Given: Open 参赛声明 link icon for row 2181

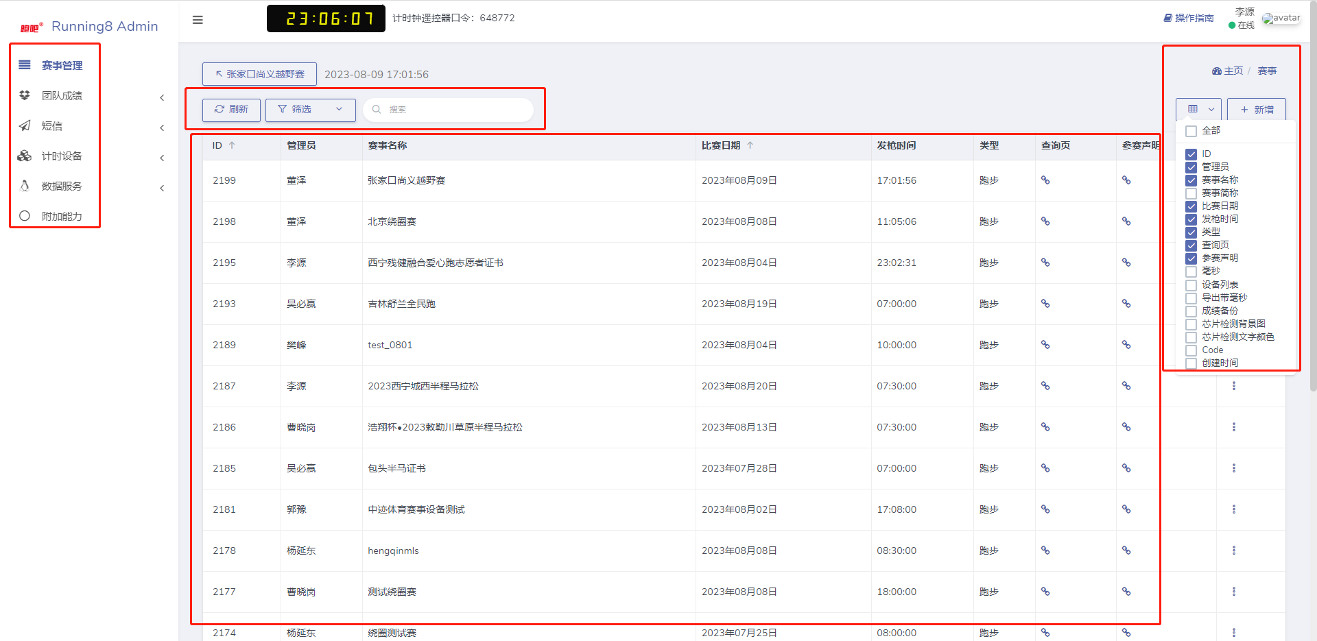Looking at the screenshot, I should (x=1126, y=509).
